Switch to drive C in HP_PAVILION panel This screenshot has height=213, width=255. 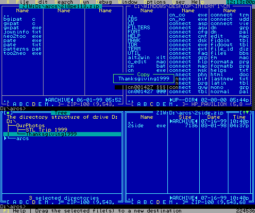coord(151,104)
